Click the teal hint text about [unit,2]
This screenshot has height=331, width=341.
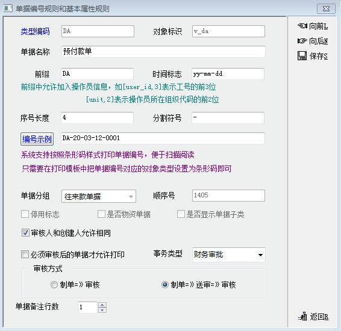click(x=152, y=99)
